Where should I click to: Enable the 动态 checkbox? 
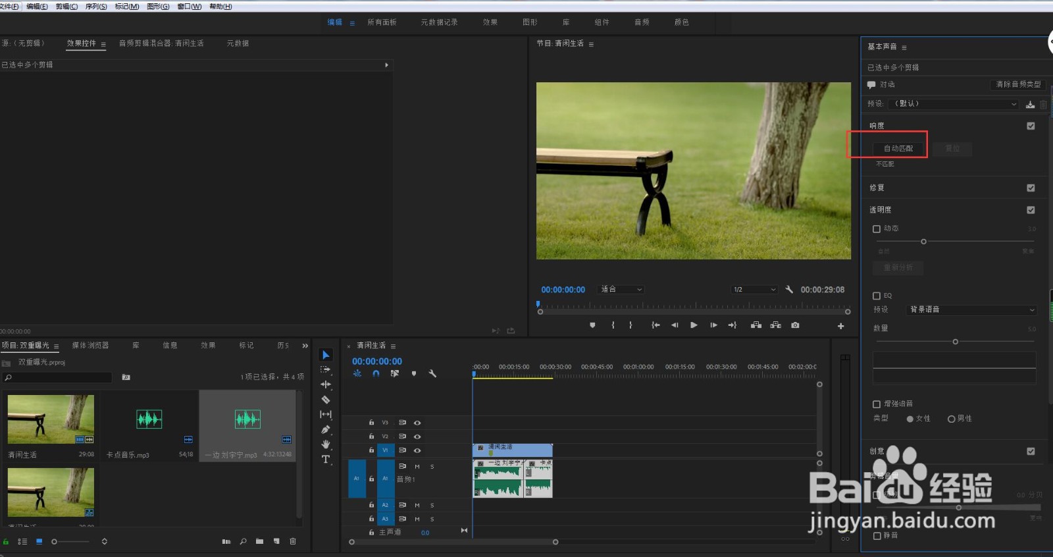click(x=877, y=228)
